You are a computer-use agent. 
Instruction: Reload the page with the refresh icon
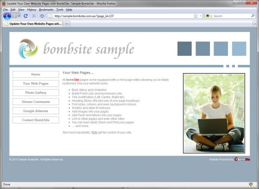25,16
